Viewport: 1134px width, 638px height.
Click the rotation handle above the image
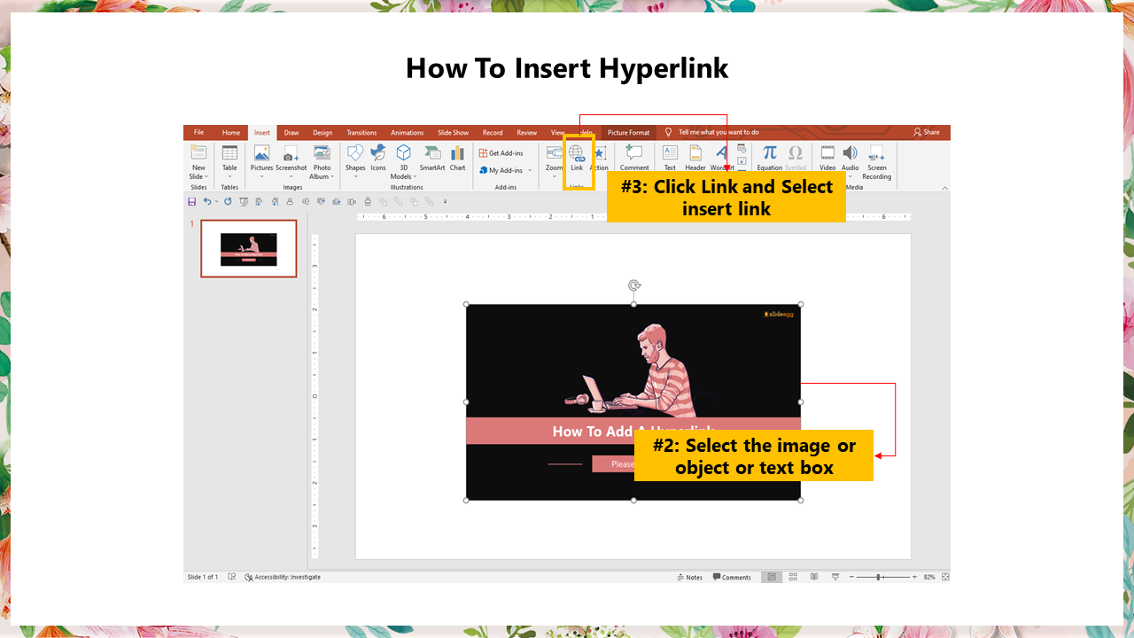tap(633, 285)
